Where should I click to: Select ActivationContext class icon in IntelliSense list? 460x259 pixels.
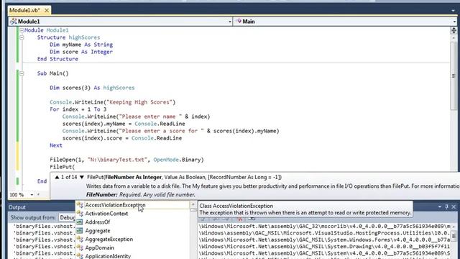click(80, 214)
